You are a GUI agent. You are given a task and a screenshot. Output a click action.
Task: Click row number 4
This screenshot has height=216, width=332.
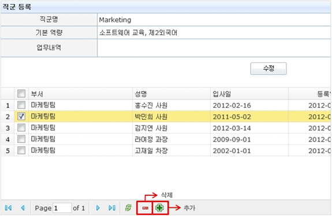click(x=8, y=139)
